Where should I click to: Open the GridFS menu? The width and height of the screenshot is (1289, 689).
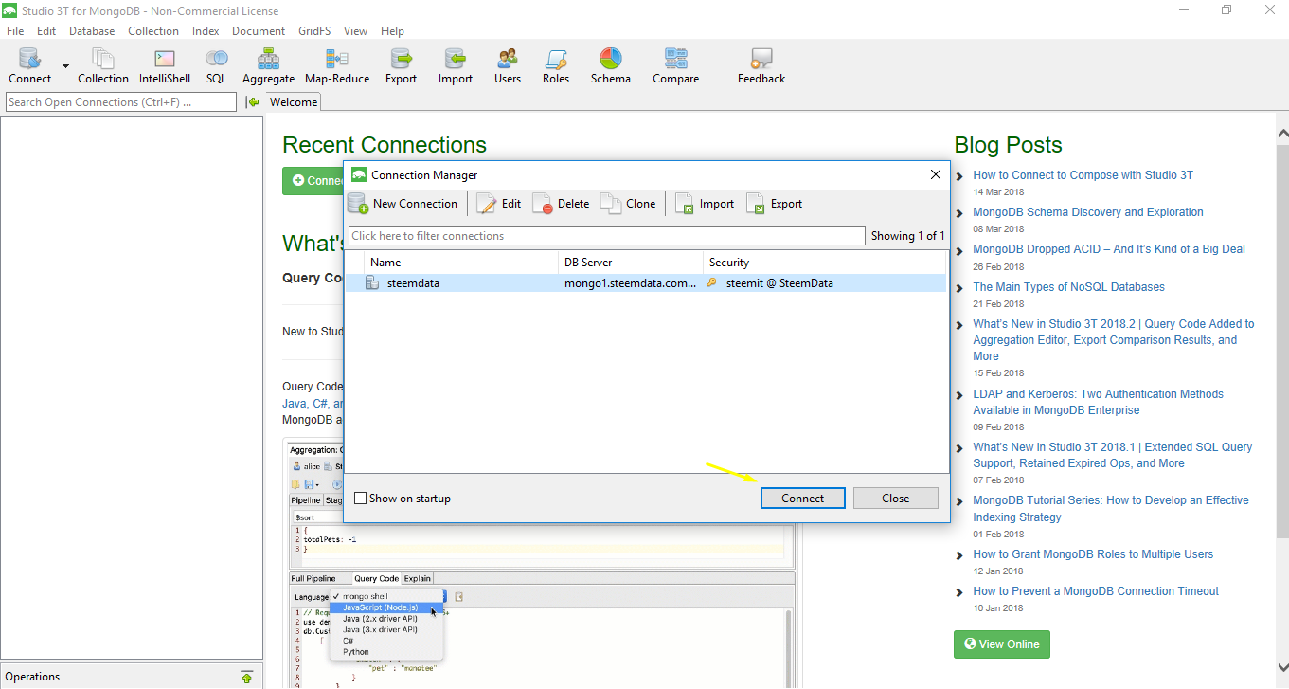tap(314, 31)
